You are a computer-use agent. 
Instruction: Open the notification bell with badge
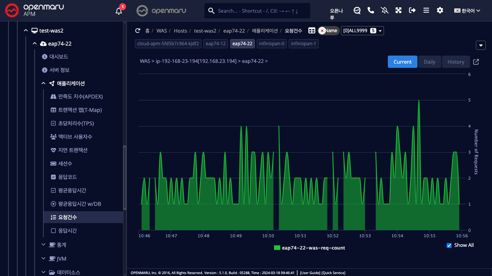click(119, 11)
